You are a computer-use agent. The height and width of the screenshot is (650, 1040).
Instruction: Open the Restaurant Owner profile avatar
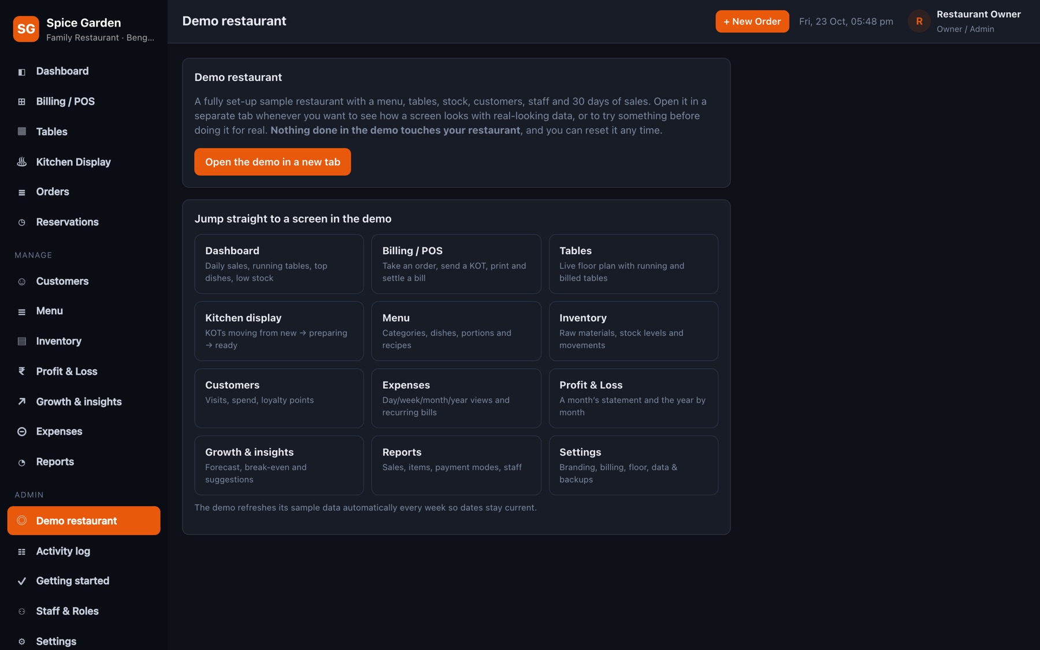[919, 21]
